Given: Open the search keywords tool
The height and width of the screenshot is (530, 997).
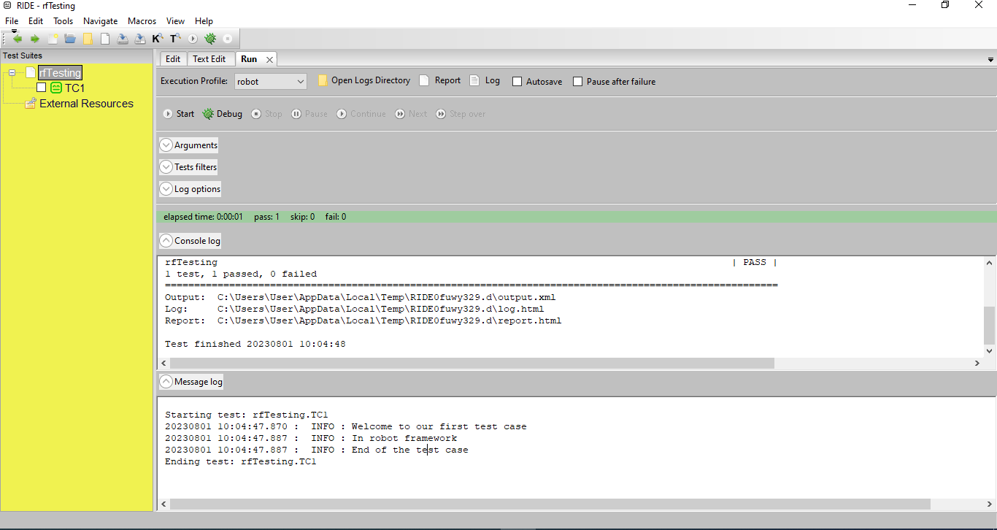Looking at the screenshot, I should pyautogui.click(x=157, y=38).
